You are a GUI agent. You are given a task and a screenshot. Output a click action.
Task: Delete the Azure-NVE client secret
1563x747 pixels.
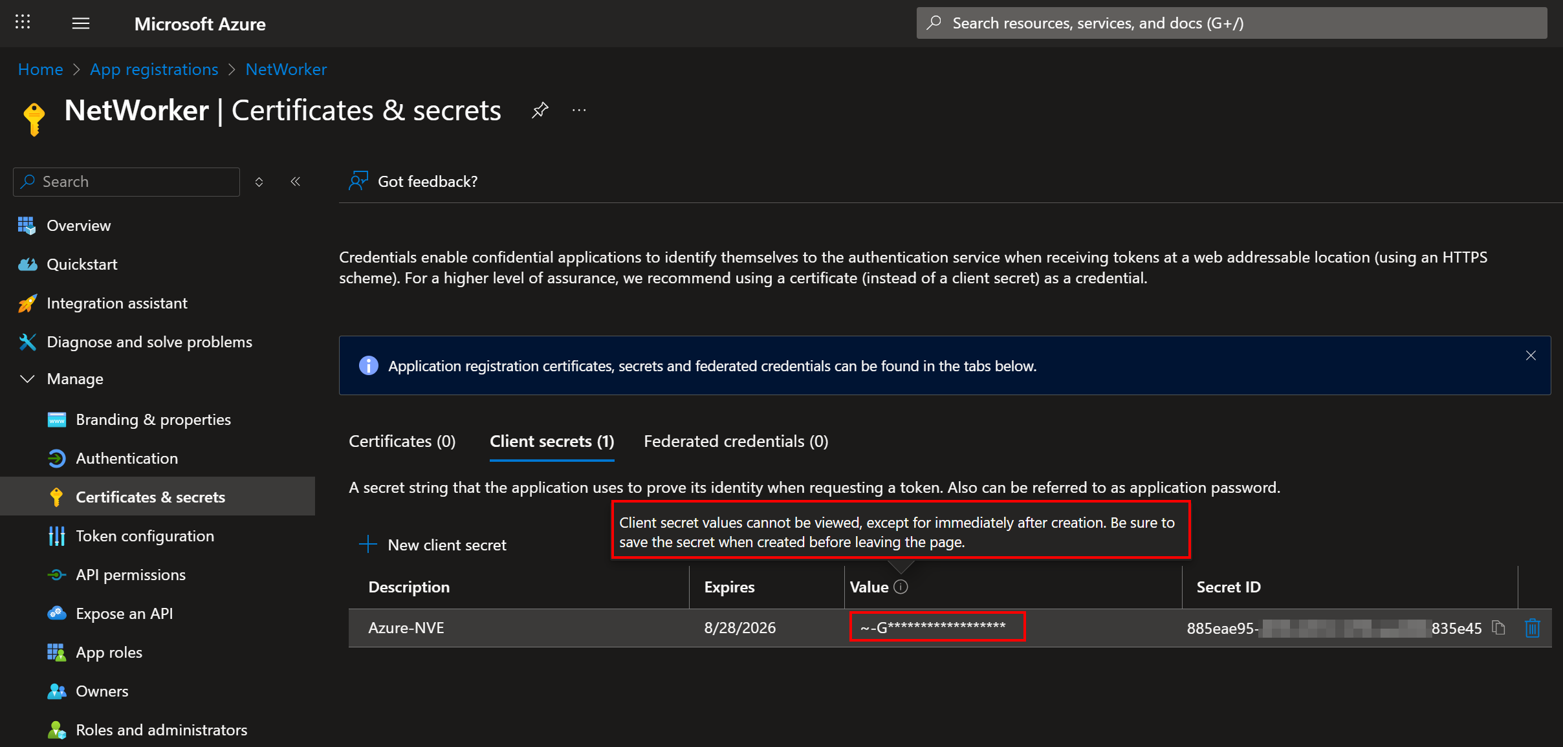(1532, 627)
